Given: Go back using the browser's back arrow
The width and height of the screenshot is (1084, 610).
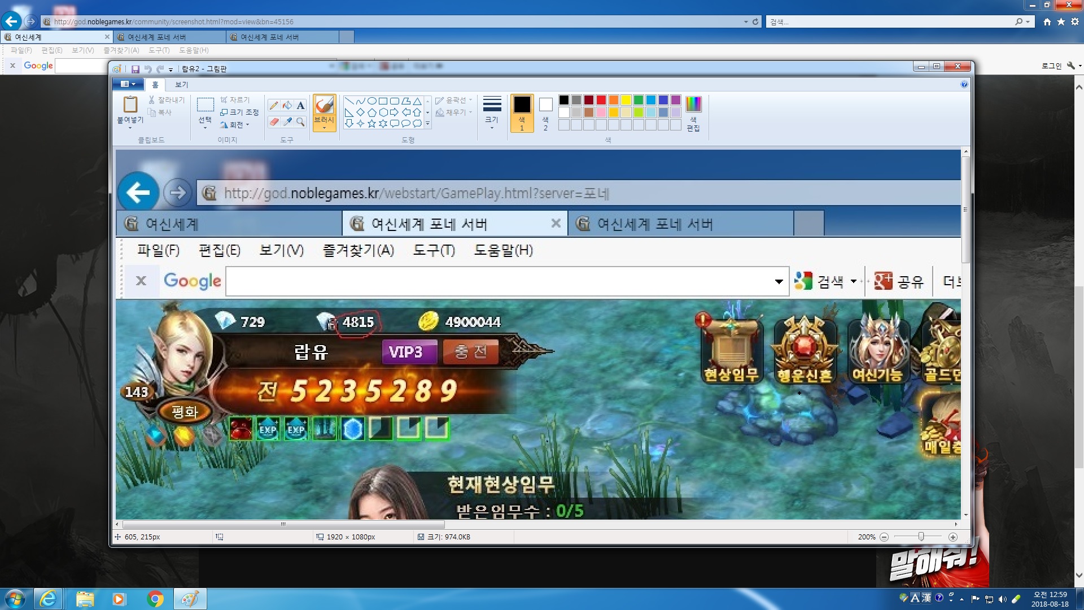Looking at the screenshot, I should pyautogui.click(x=11, y=21).
